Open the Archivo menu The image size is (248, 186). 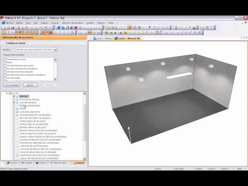(10, 23)
